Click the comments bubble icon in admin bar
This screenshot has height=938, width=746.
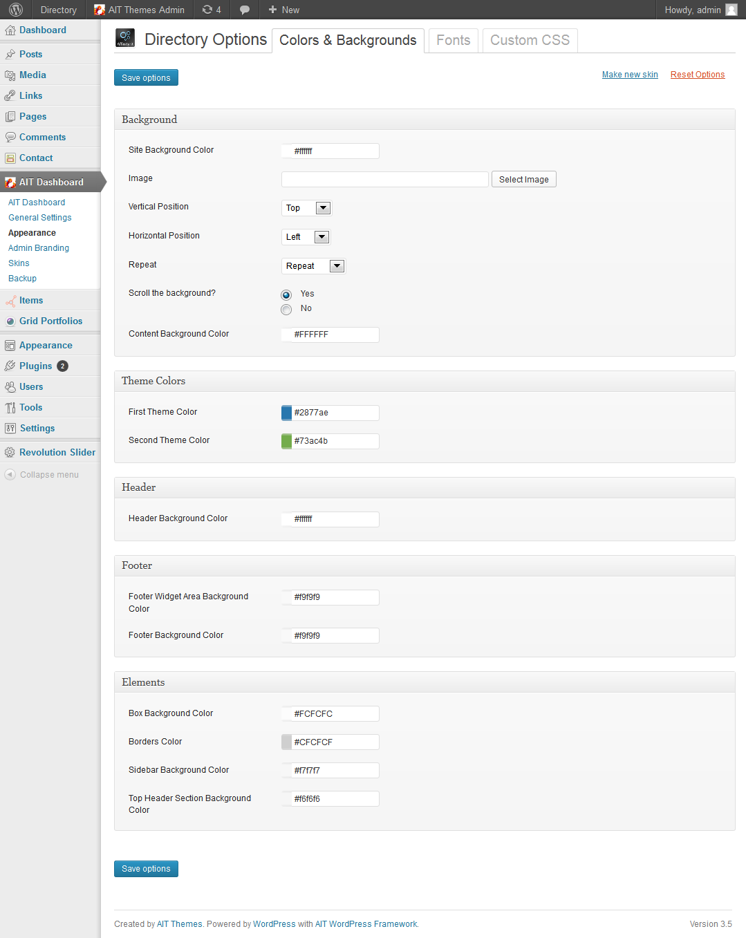(x=245, y=10)
